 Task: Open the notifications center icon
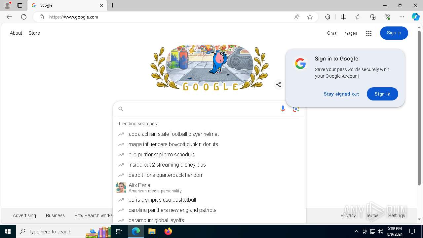coord(412,231)
